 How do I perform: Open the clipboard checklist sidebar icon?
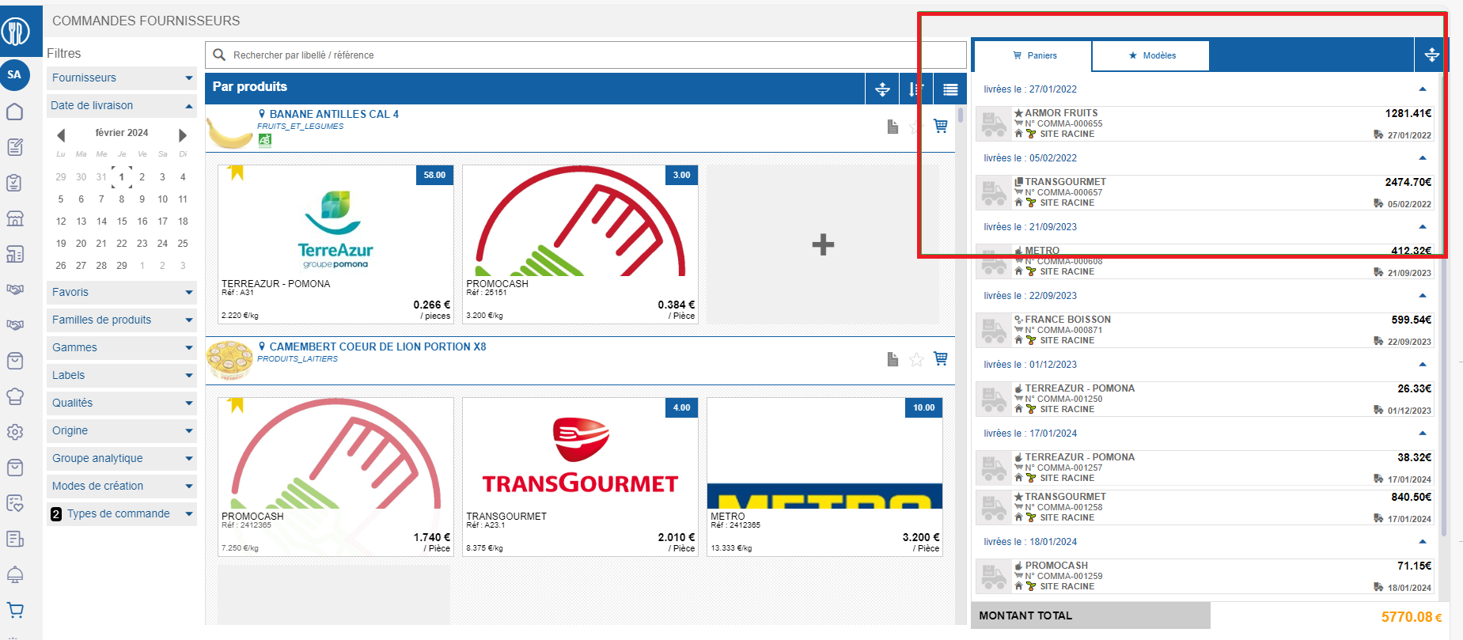click(x=15, y=183)
